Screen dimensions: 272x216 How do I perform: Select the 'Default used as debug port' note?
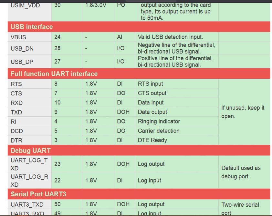click(x=241, y=172)
